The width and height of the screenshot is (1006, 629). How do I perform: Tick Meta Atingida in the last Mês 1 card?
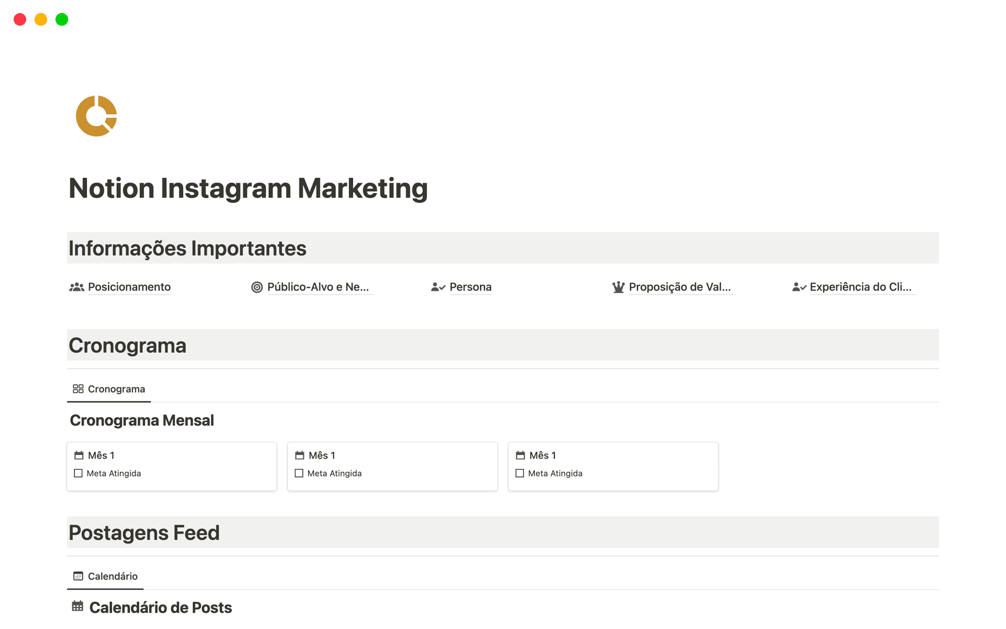pos(520,473)
